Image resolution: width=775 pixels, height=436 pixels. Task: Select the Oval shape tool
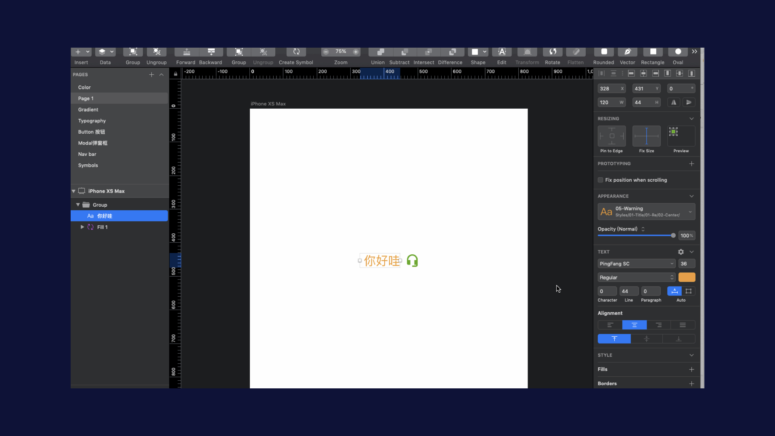point(678,52)
